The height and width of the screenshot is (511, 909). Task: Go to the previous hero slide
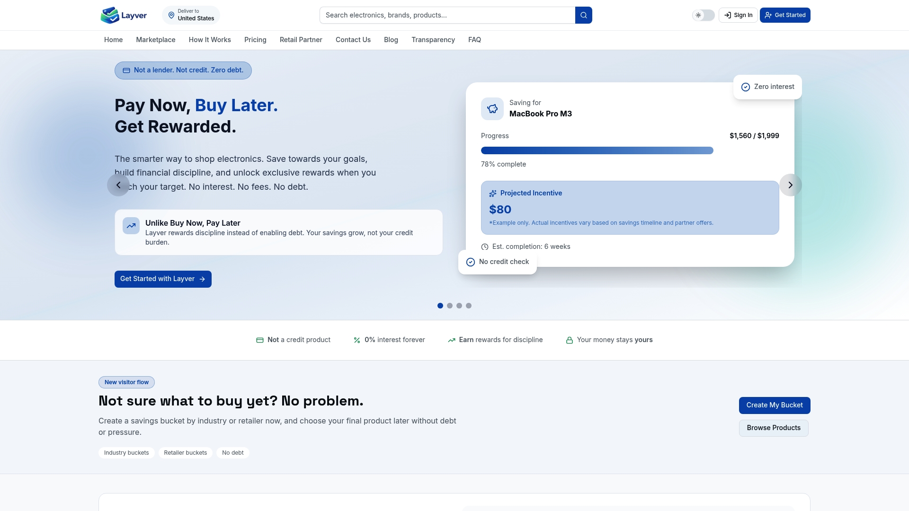118,185
